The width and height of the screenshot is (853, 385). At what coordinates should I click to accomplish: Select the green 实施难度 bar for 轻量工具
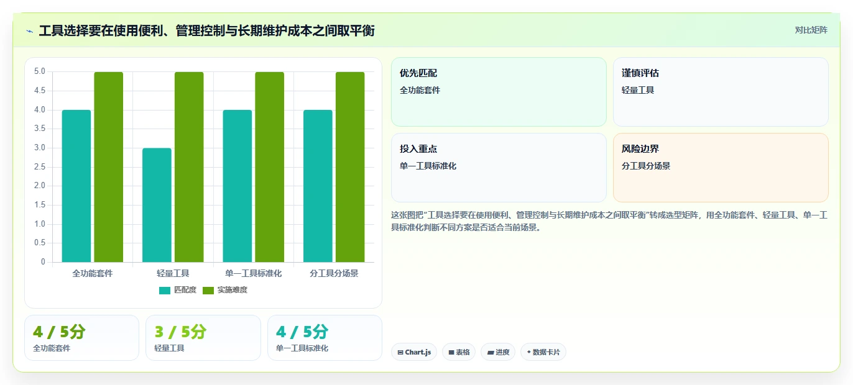[x=189, y=167]
